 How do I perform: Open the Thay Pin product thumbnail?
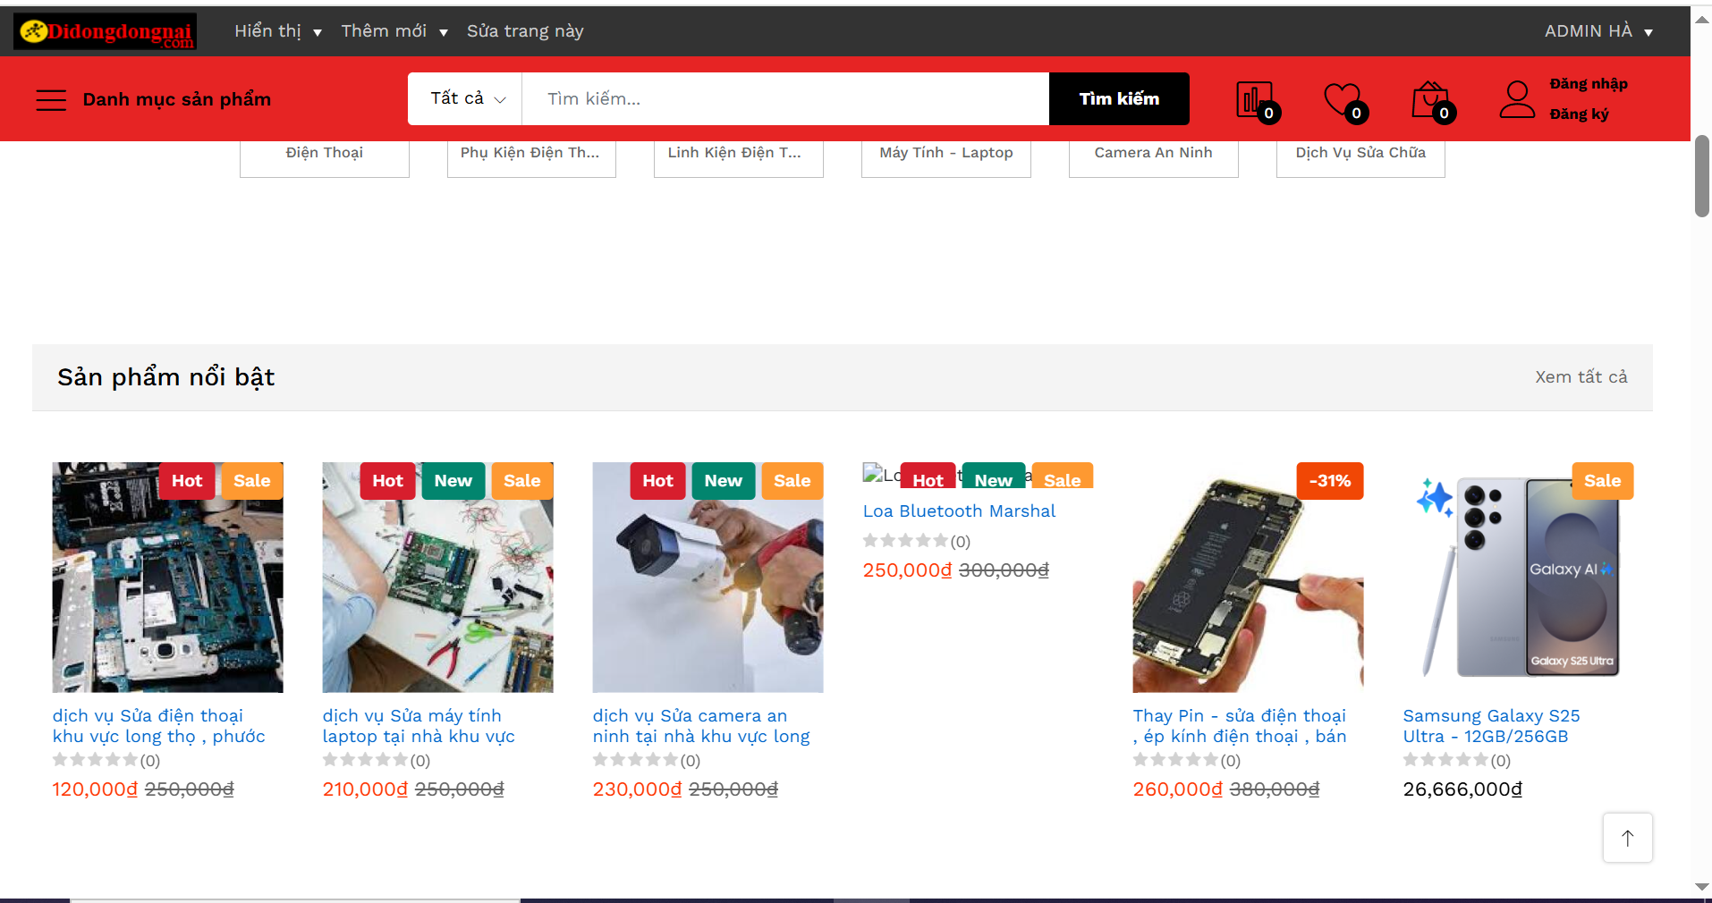click(x=1249, y=577)
